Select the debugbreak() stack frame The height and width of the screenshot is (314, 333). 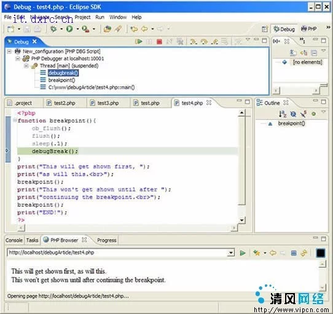63,73
